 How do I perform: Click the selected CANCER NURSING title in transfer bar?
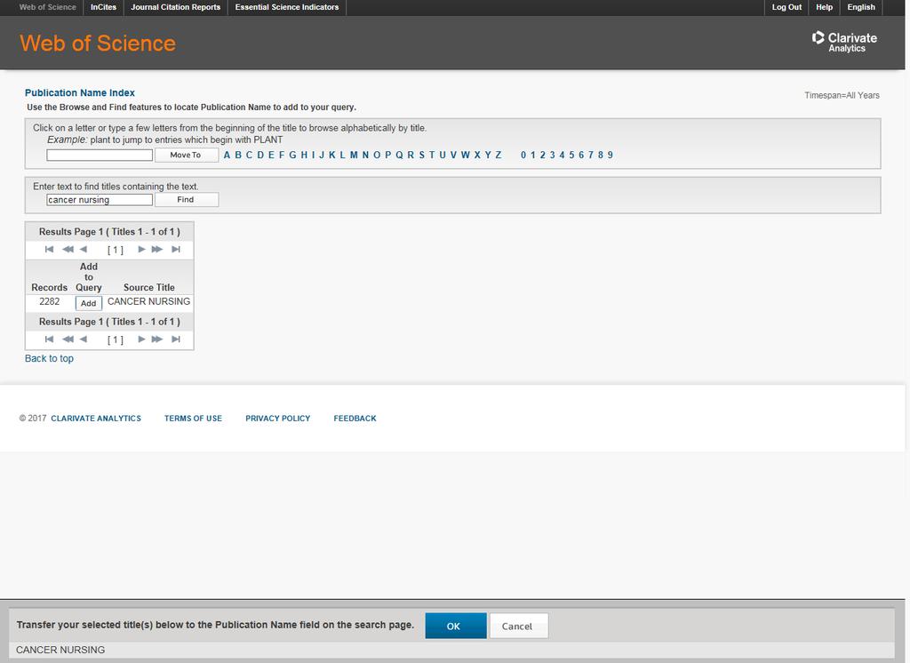(x=60, y=650)
